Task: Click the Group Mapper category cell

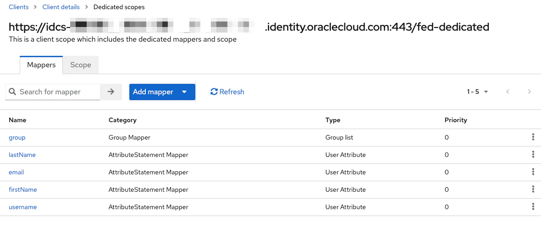Action: coord(129,137)
